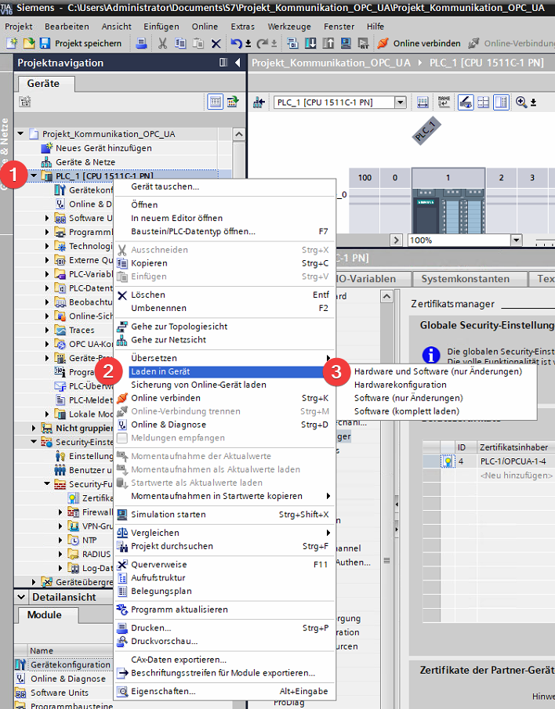The width and height of the screenshot is (555, 709).
Task: Open the 100% zoom level dropdown
Action: 517,240
